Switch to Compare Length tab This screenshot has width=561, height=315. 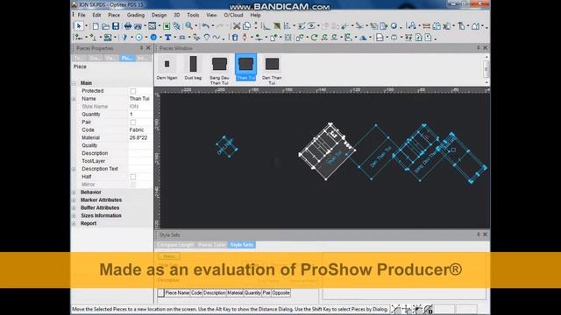pos(175,245)
